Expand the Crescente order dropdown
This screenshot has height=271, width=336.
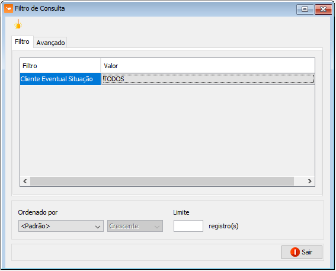click(135, 226)
